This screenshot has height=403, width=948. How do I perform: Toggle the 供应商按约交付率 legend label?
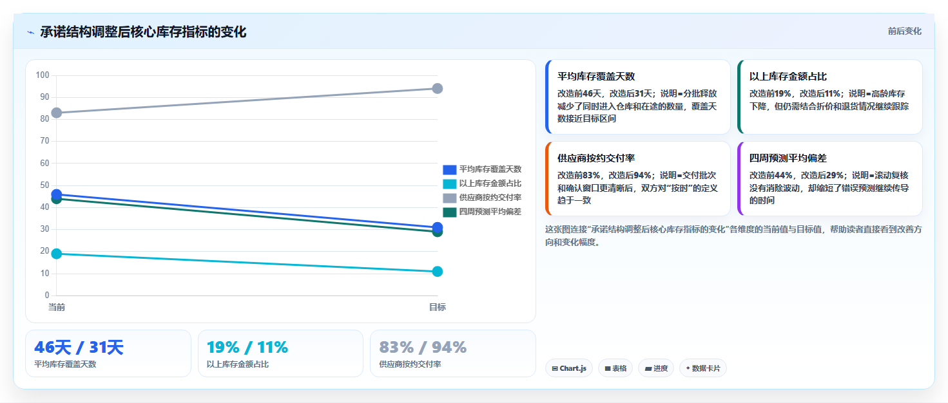tap(490, 198)
